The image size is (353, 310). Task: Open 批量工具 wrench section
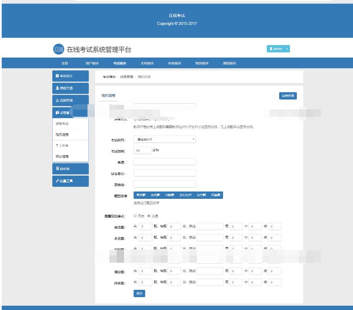[x=70, y=181]
